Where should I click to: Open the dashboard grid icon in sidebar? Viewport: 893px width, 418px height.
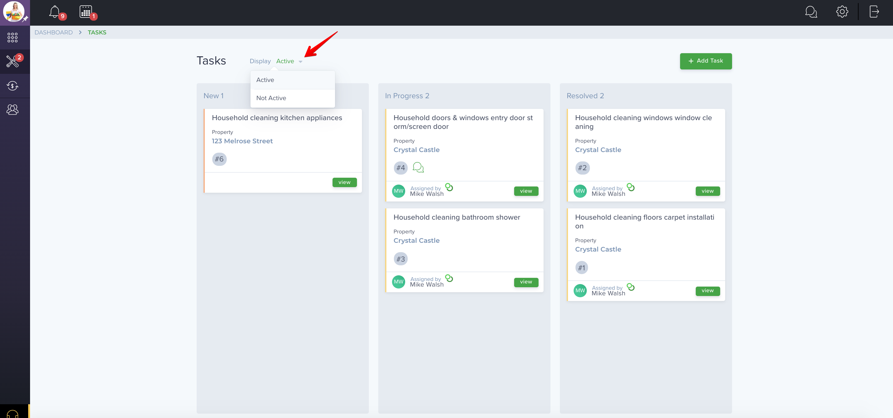click(x=13, y=38)
